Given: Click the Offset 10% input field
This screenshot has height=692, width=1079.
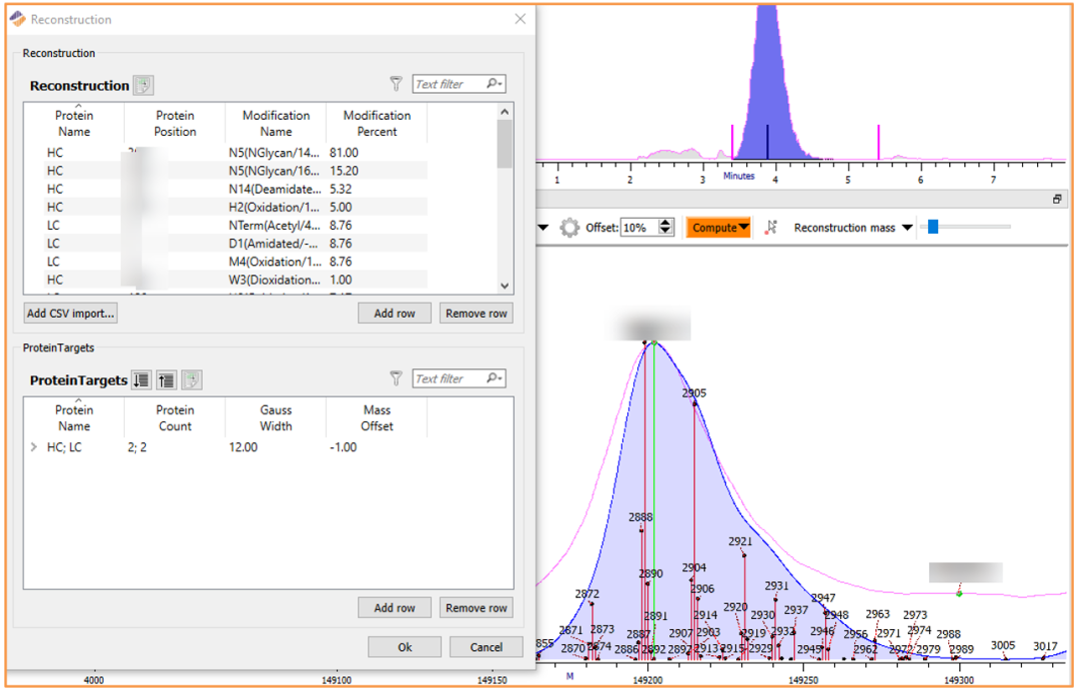Looking at the screenshot, I should coord(640,228).
